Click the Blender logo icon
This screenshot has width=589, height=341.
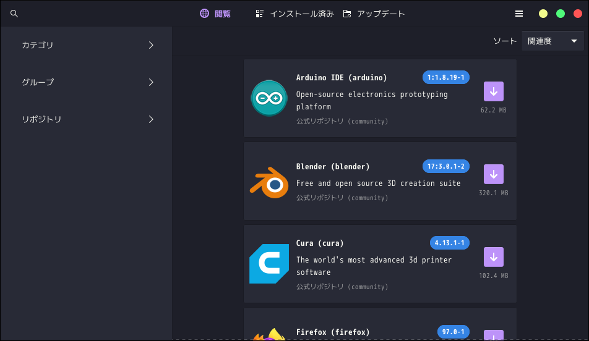tap(269, 183)
